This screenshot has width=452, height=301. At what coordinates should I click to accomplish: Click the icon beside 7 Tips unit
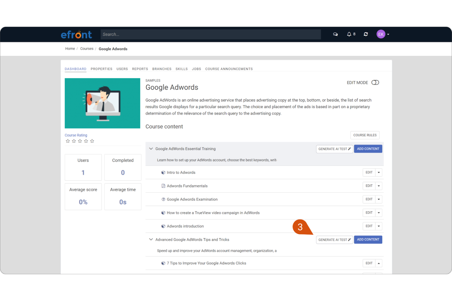[163, 263]
